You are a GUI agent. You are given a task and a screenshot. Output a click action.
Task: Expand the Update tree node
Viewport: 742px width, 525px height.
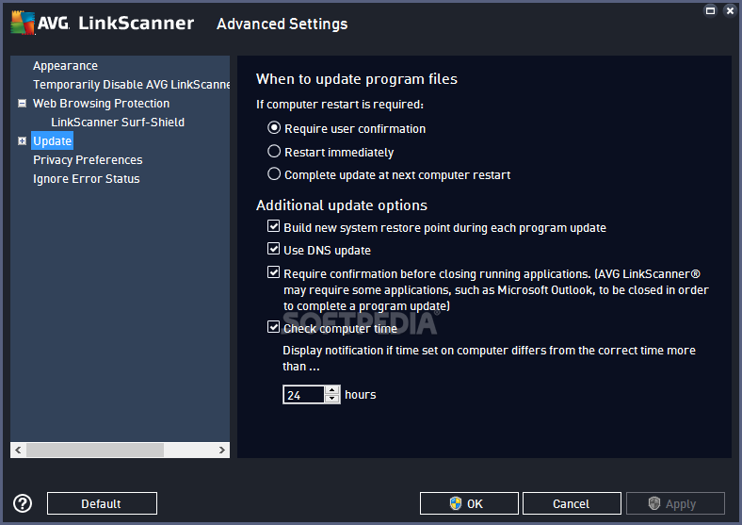coord(22,141)
